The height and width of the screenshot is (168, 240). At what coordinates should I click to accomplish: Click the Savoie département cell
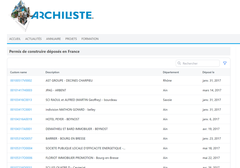pos(167,100)
